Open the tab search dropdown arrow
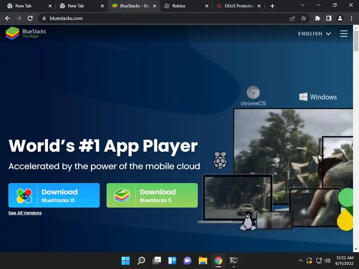Image resolution: width=359 pixels, height=269 pixels. (x=303, y=5)
